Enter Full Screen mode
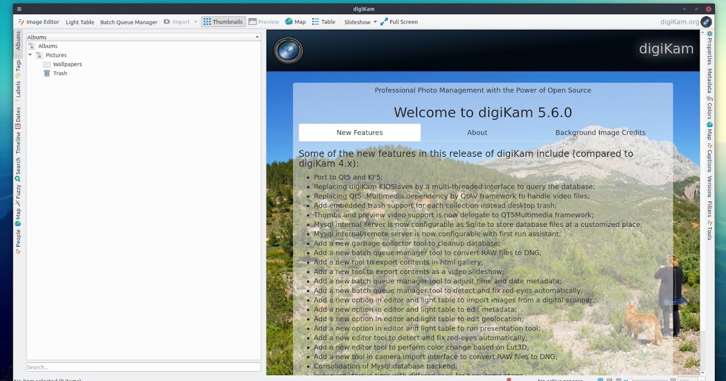Viewport: 726px width, 381px height. (x=399, y=22)
